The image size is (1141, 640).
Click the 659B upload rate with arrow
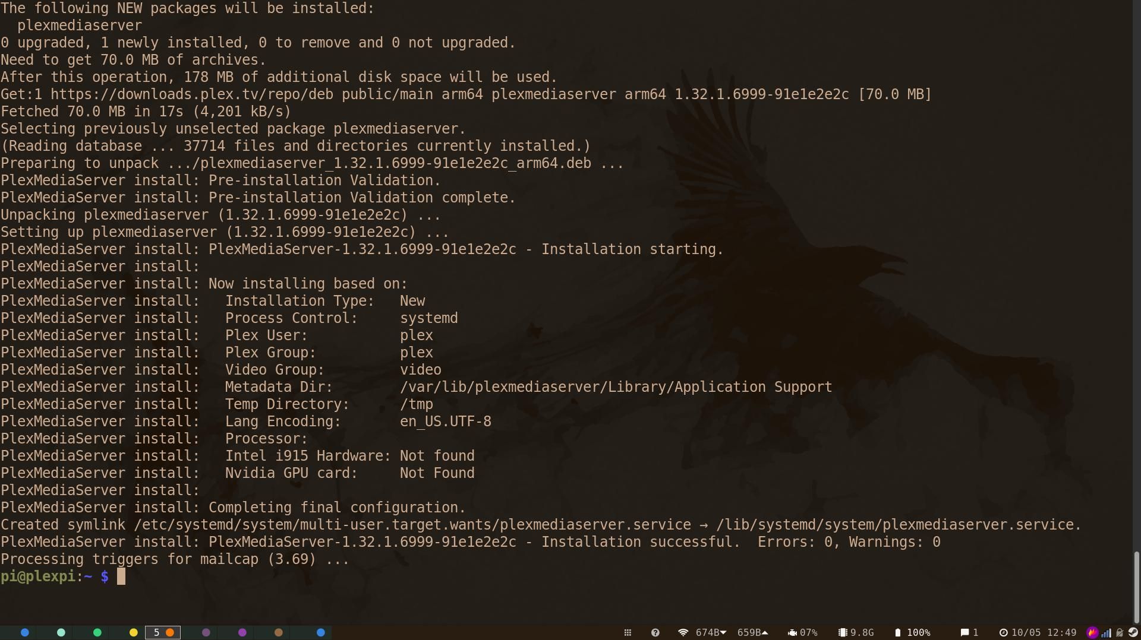(x=752, y=632)
